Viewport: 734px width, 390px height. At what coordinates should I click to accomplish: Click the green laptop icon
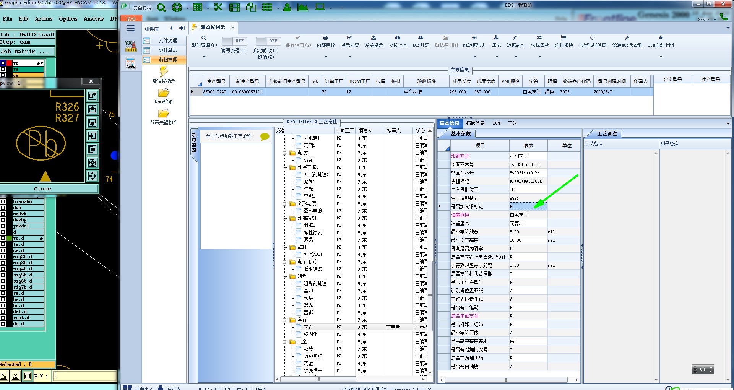tap(320, 7)
